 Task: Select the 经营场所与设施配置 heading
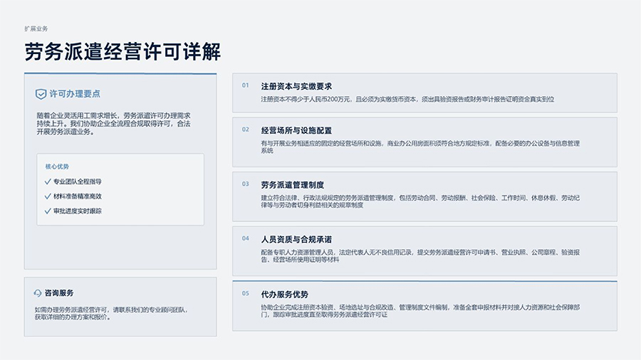point(296,131)
